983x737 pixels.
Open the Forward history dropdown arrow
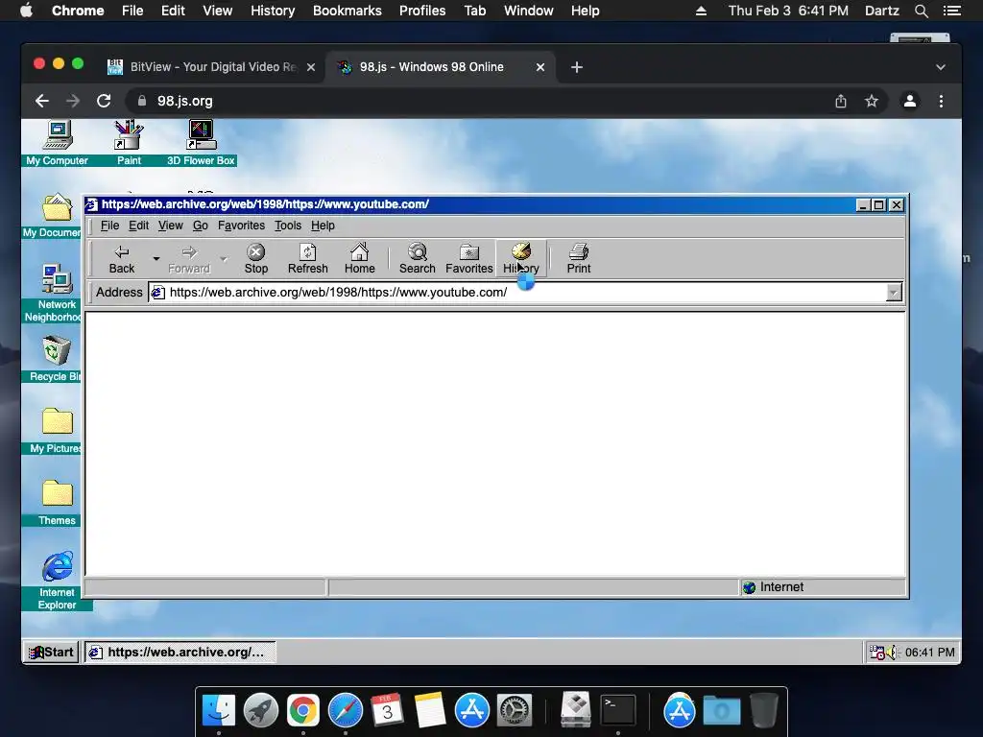pyautogui.click(x=224, y=259)
